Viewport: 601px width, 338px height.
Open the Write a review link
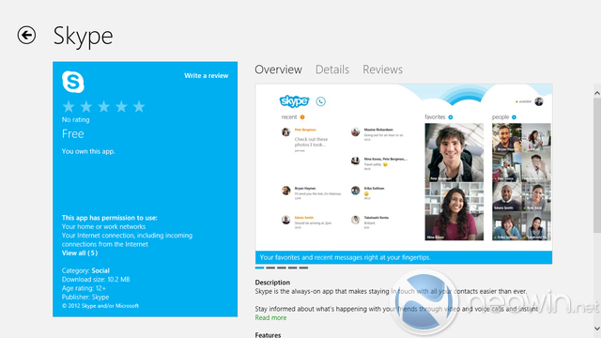pyautogui.click(x=207, y=75)
